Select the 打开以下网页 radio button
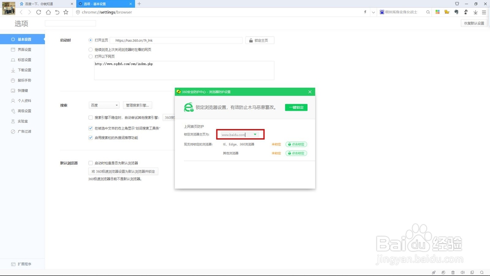 tap(91, 56)
